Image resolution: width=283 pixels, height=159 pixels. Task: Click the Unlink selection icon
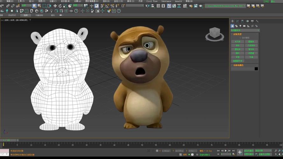coord(13,6)
